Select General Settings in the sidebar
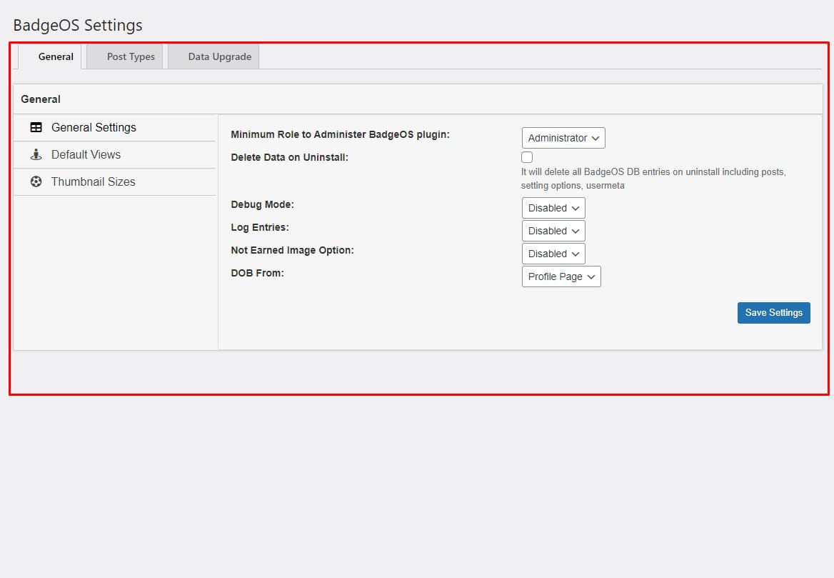Viewport: 834px width, 578px height. [x=94, y=128]
